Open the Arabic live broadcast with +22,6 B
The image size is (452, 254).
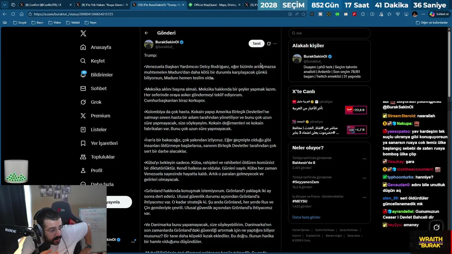329,107
